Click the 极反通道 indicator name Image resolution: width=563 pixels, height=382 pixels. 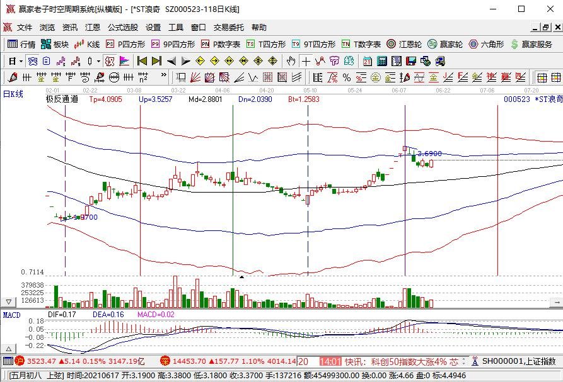coord(62,99)
